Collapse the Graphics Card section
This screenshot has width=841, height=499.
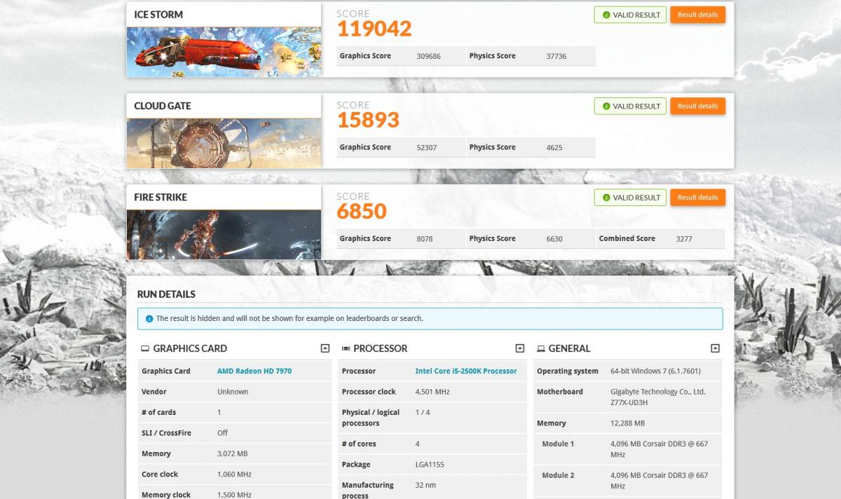(324, 348)
